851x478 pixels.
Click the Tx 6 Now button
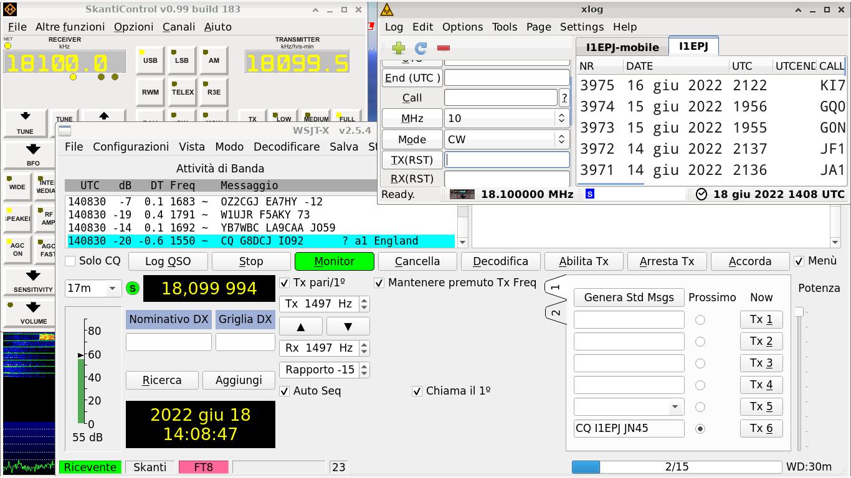click(761, 428)
